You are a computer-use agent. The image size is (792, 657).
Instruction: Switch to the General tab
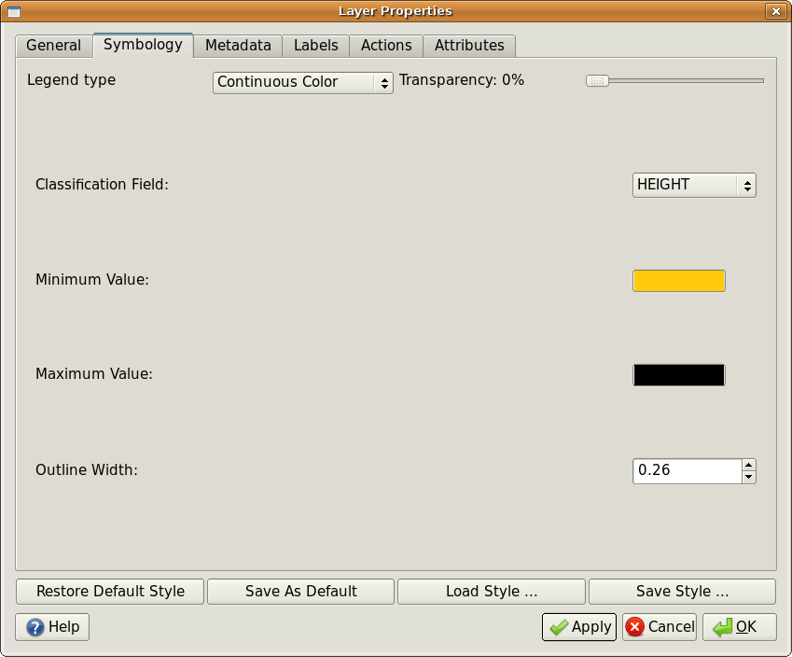click(53, 45)
